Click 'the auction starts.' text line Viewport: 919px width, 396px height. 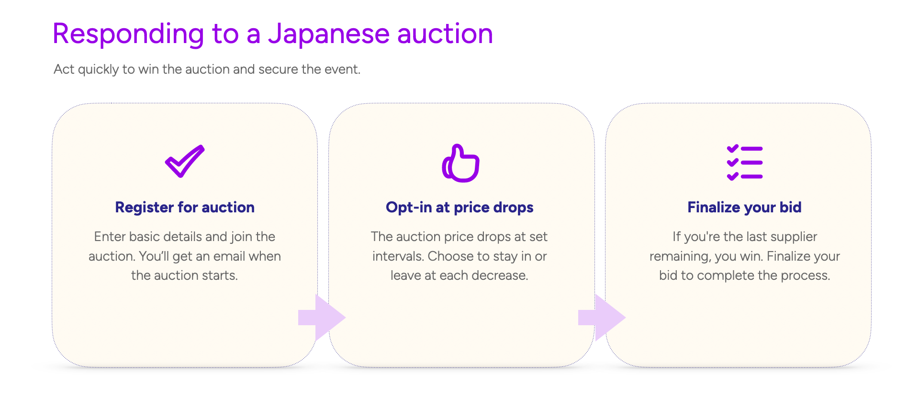click(x=185, y=275)
